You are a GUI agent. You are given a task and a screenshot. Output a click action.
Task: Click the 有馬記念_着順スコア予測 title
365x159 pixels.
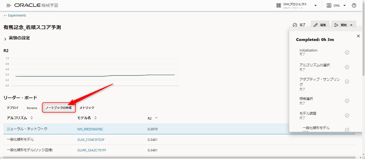32,27
